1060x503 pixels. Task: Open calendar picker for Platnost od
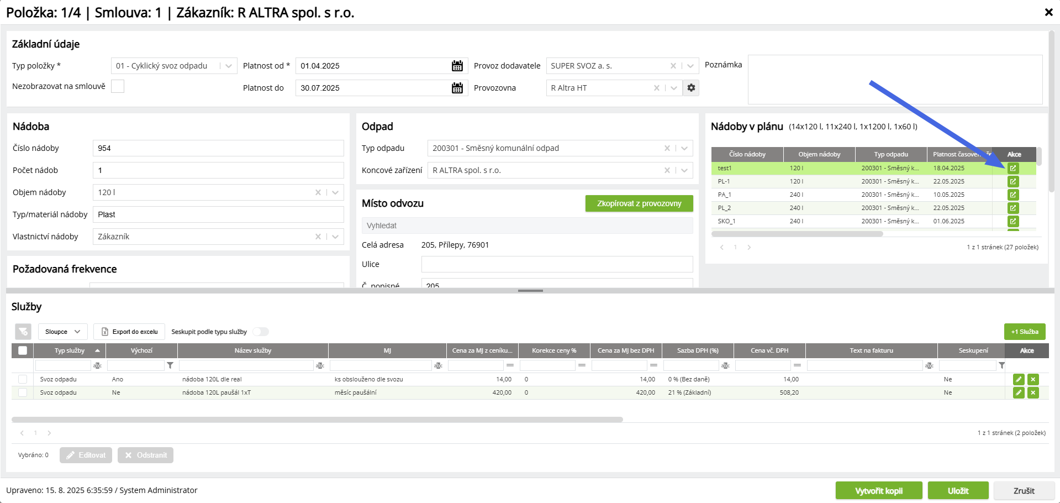pos(457,66)
